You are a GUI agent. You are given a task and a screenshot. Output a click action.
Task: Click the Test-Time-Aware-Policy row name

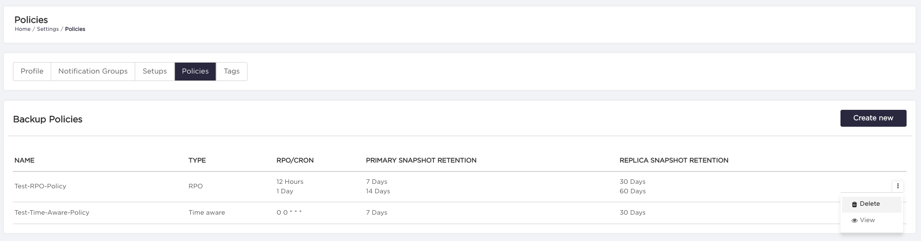52,213
